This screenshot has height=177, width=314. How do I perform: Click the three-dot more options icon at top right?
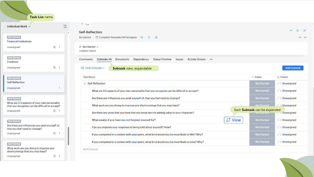291,31
